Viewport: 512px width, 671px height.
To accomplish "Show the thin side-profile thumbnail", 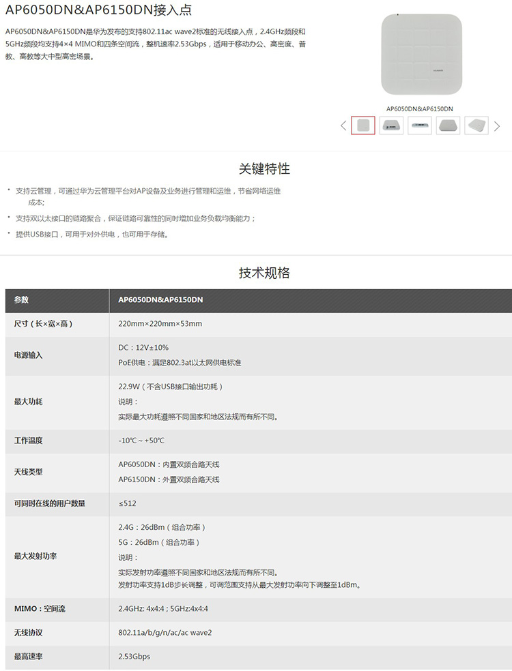I will click(x=419, y=125).
